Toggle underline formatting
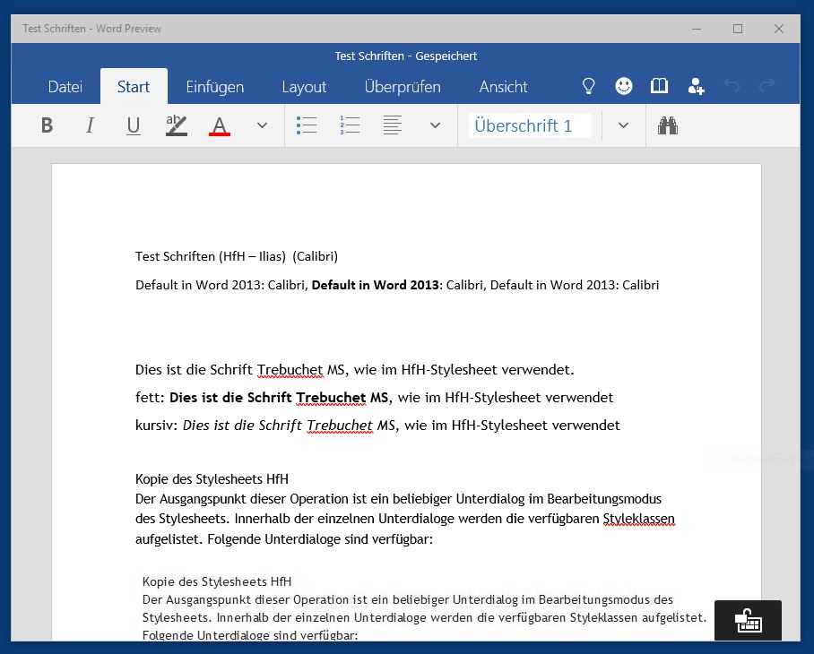The image size is (814, 654). 133,125
